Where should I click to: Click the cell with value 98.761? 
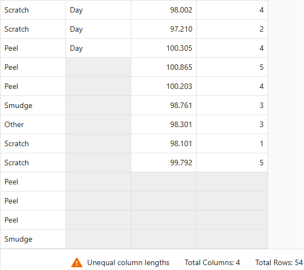pyautogui.click(x=163, y=105)
